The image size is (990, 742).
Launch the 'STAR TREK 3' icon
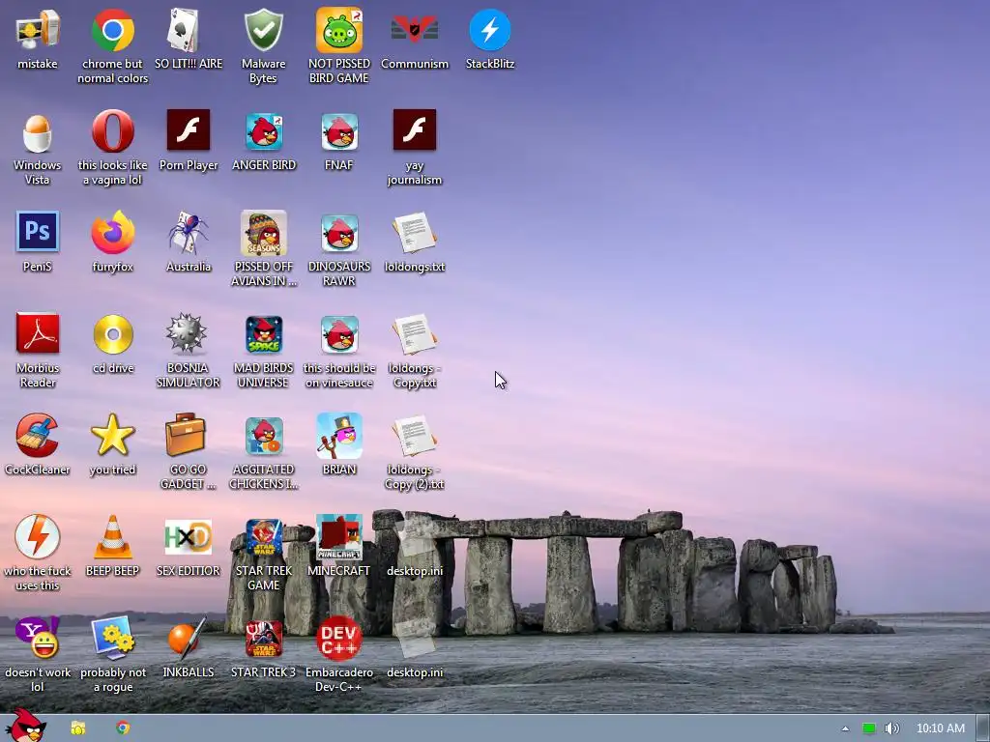(263, 648)
